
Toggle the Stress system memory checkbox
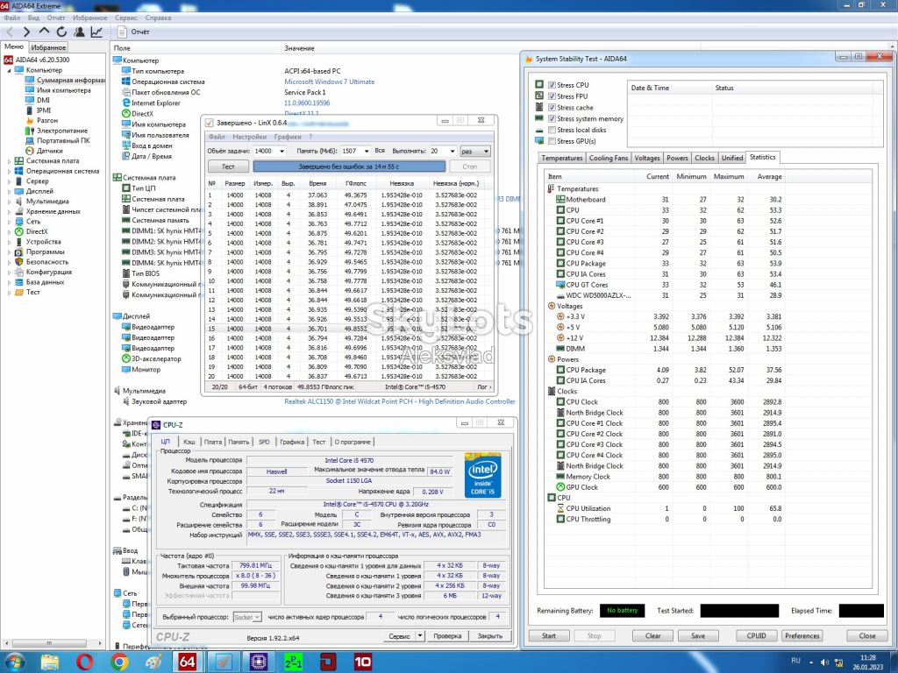point(552,118)
